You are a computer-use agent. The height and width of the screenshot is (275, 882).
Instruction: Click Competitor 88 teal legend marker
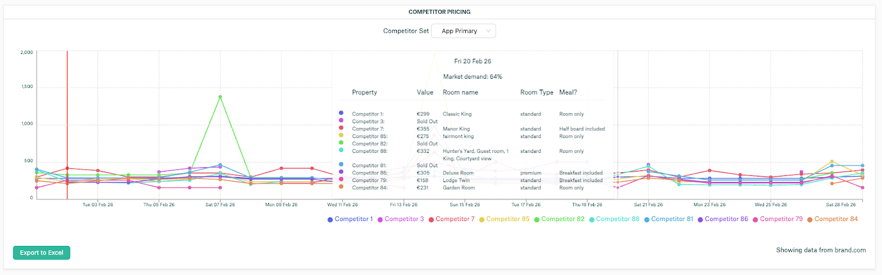click(x=592, y=219)
